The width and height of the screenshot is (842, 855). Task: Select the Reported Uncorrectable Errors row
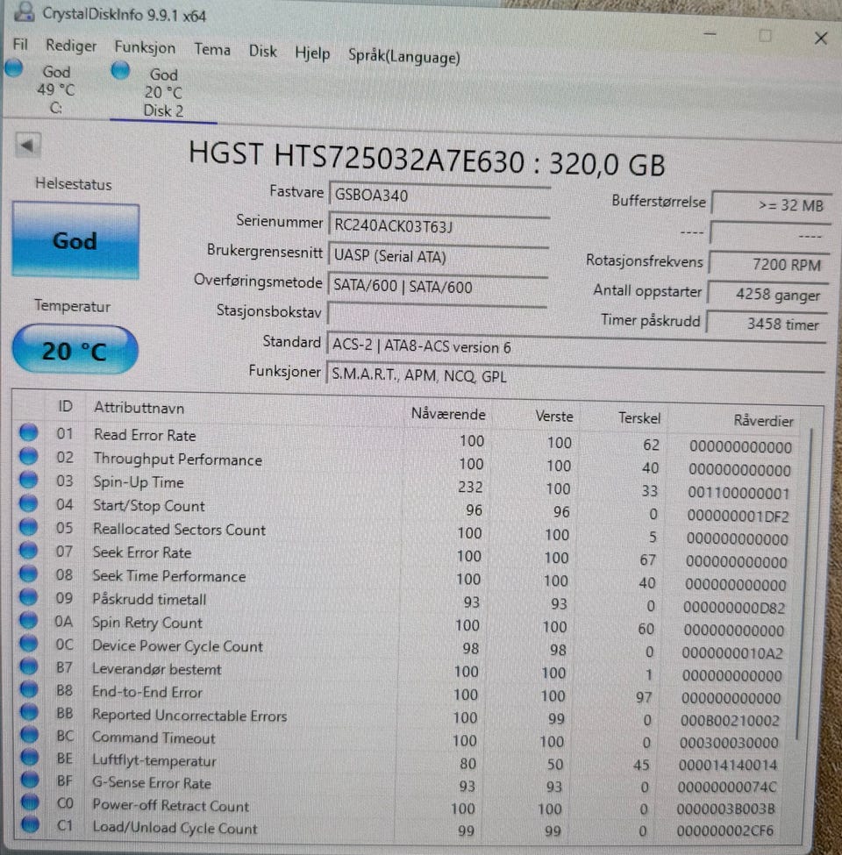406,716
